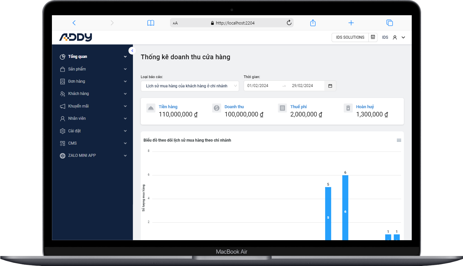Open the Đơn hàng sidebar menu
Viewport: 463px width, 266px height.
[77, 81]
